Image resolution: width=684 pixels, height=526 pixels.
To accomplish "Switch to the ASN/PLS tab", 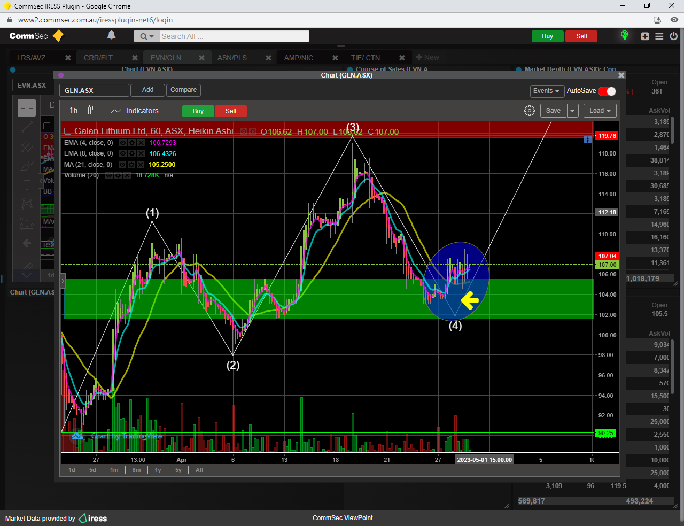I will point(232,58).
